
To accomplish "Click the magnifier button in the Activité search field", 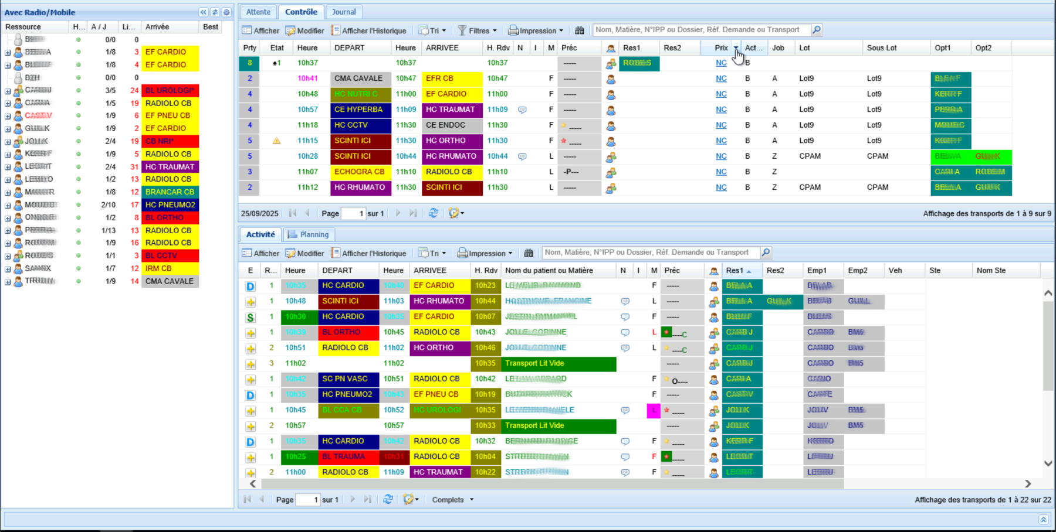I will click(x=766, y=253).
